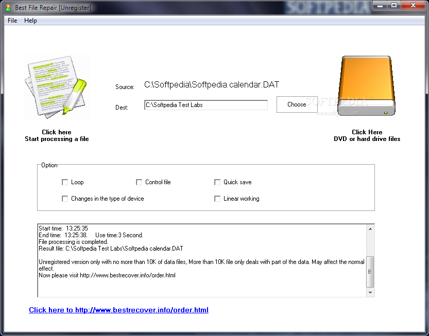Screen dimensions: 429x336
Task: Click the 'Source:' label
Action: [x=125, y=87]
